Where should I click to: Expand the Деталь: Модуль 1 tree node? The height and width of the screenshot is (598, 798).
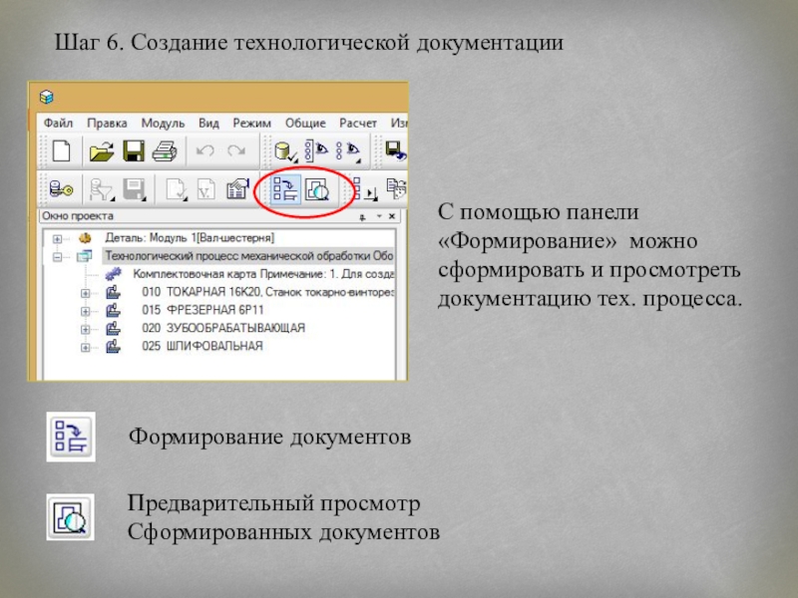point(57,239)
